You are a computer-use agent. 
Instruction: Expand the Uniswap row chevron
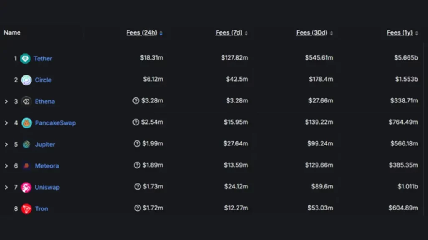[x=6, y=187]
